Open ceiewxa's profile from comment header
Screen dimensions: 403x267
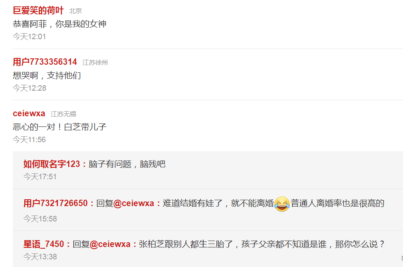(29, 113)
